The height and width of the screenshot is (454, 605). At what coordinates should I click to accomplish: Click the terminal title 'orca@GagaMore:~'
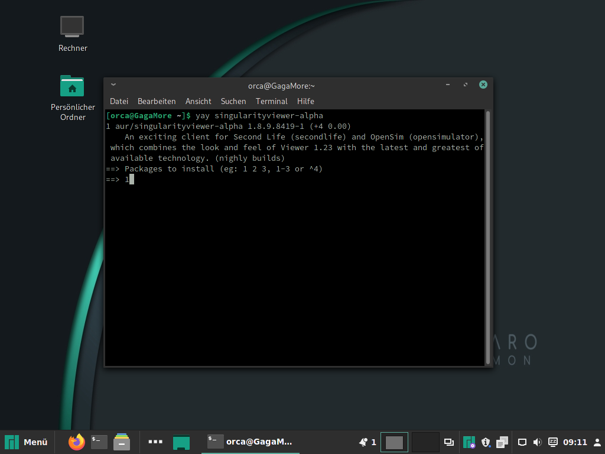pos(281,86)
